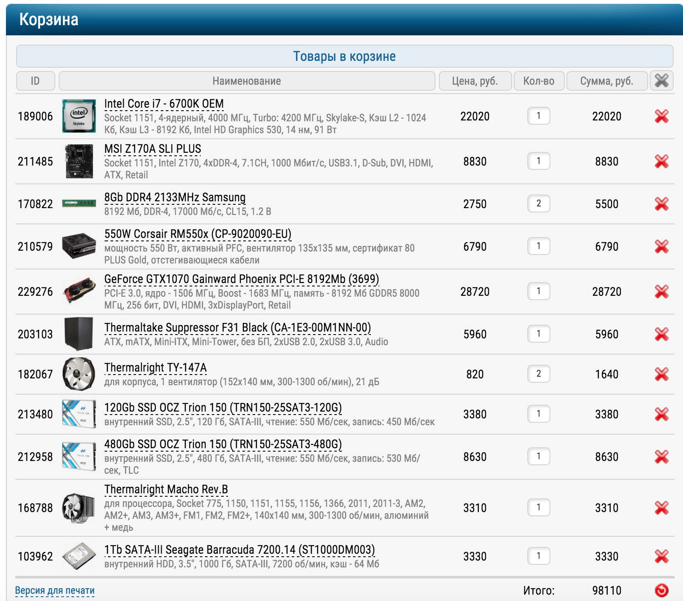683x601 pixels.
Task: Select sum 5500 for Samsung DDR4 row
Action: (607, 204)
